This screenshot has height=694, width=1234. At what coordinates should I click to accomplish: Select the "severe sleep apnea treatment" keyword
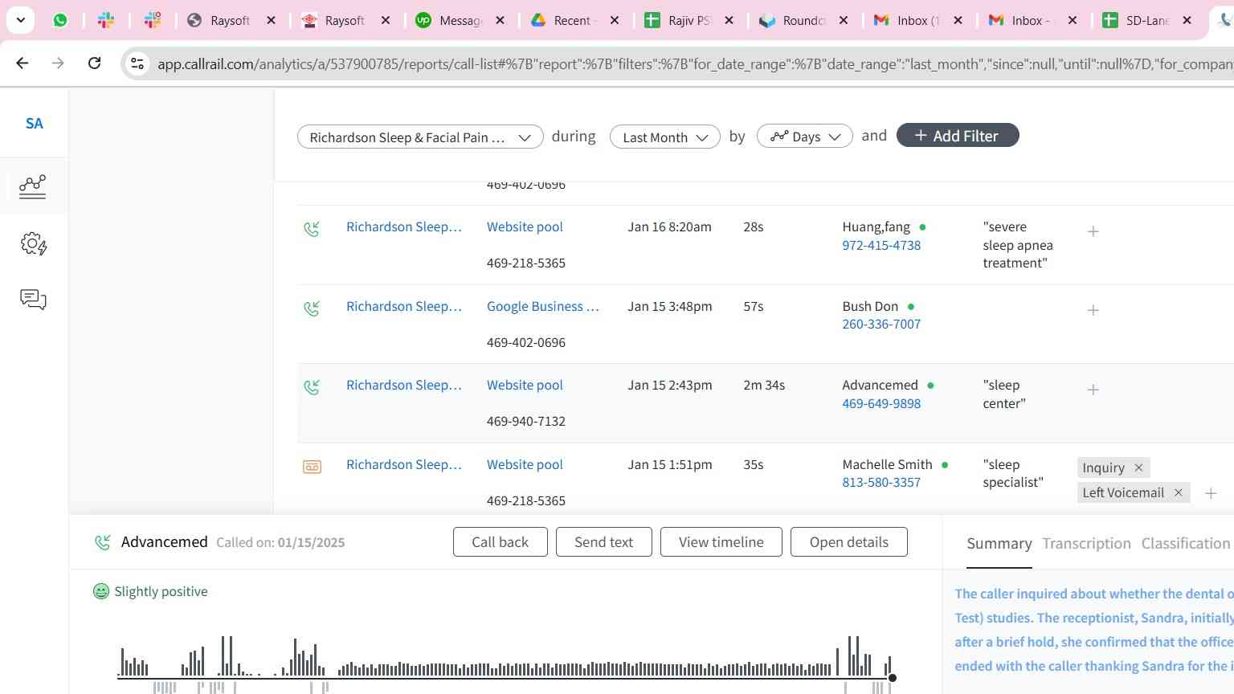[x=1018, y=245]
